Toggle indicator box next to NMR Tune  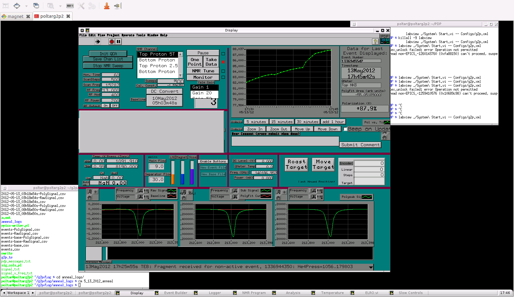coord(223,71)
